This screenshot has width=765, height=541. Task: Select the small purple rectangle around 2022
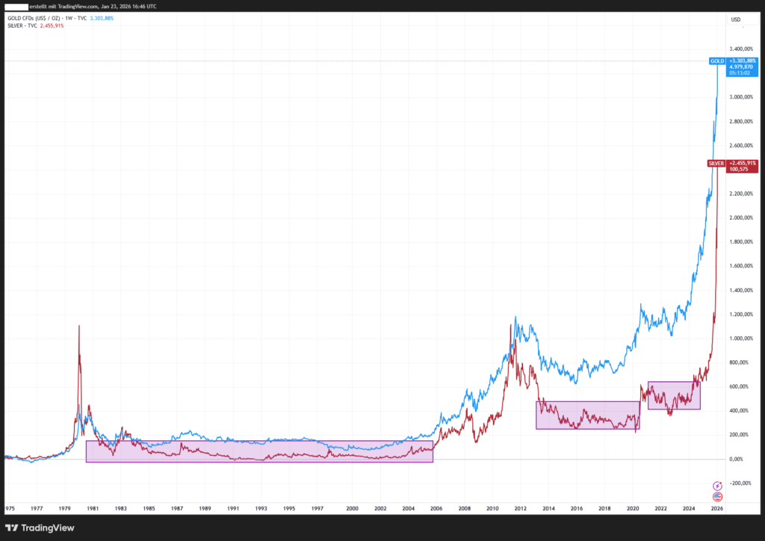tap(673, 395)
